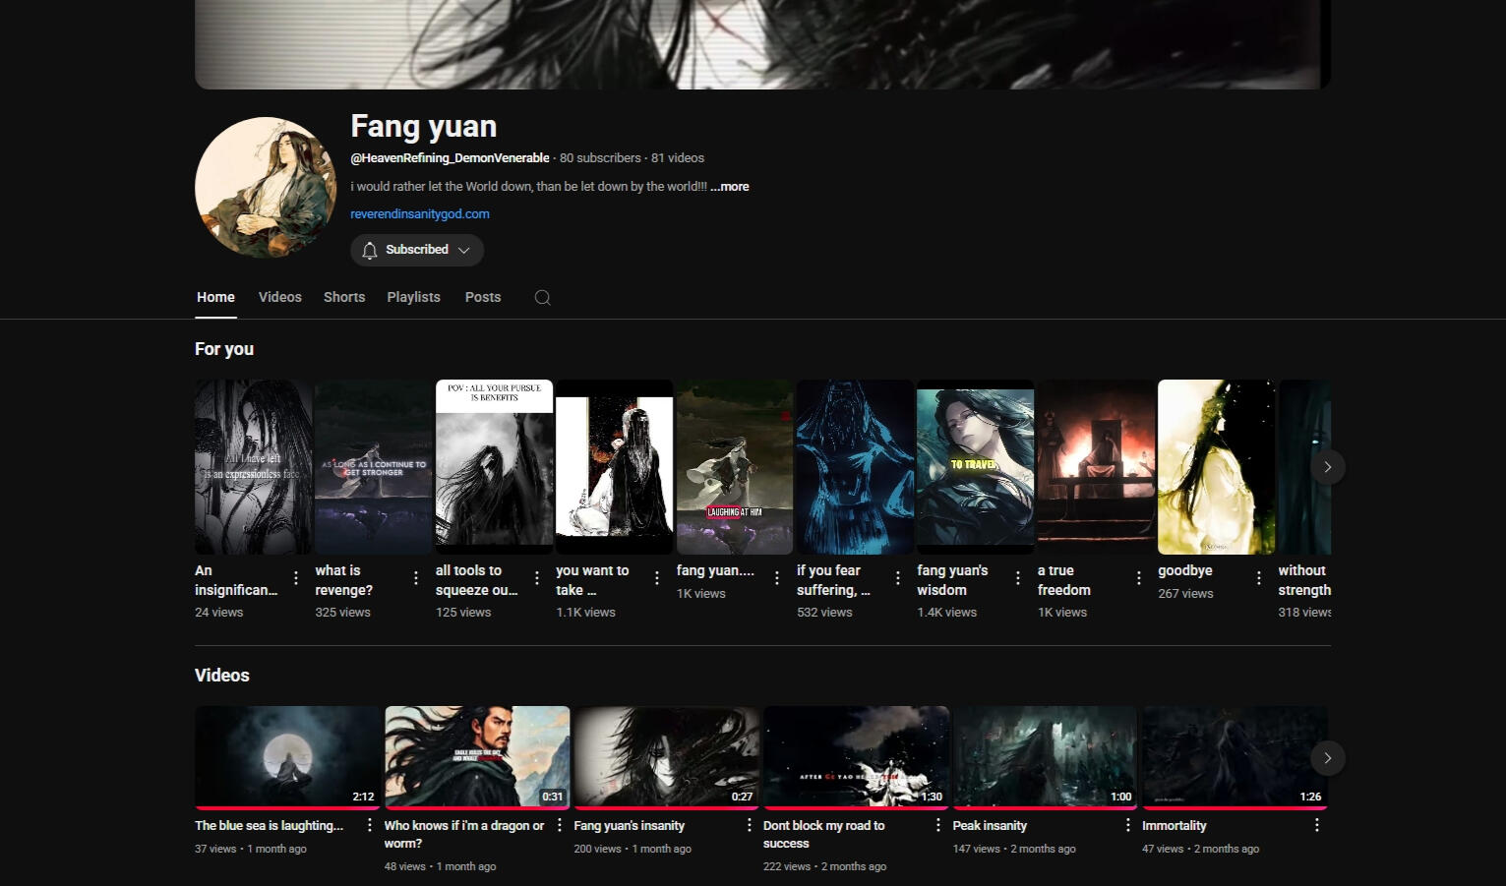
Task: Open three-dot menu for 'Fang yuan's insanity' video
Action: coord(749,825)
